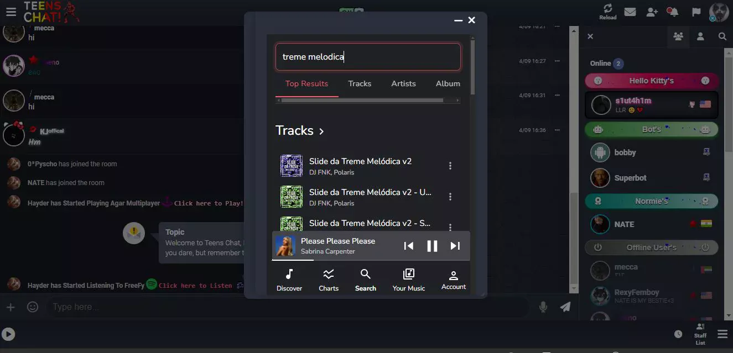This screenshot has height=353, width=733.
Task: Select Superbot in the user list
Action: 651,178
